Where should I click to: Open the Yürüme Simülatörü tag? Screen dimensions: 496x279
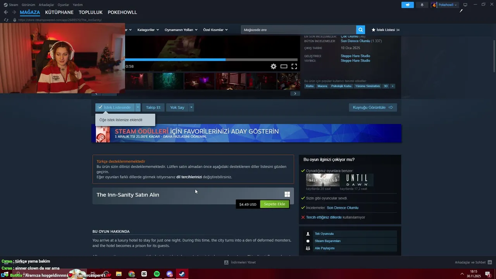(x=367, y=86)
